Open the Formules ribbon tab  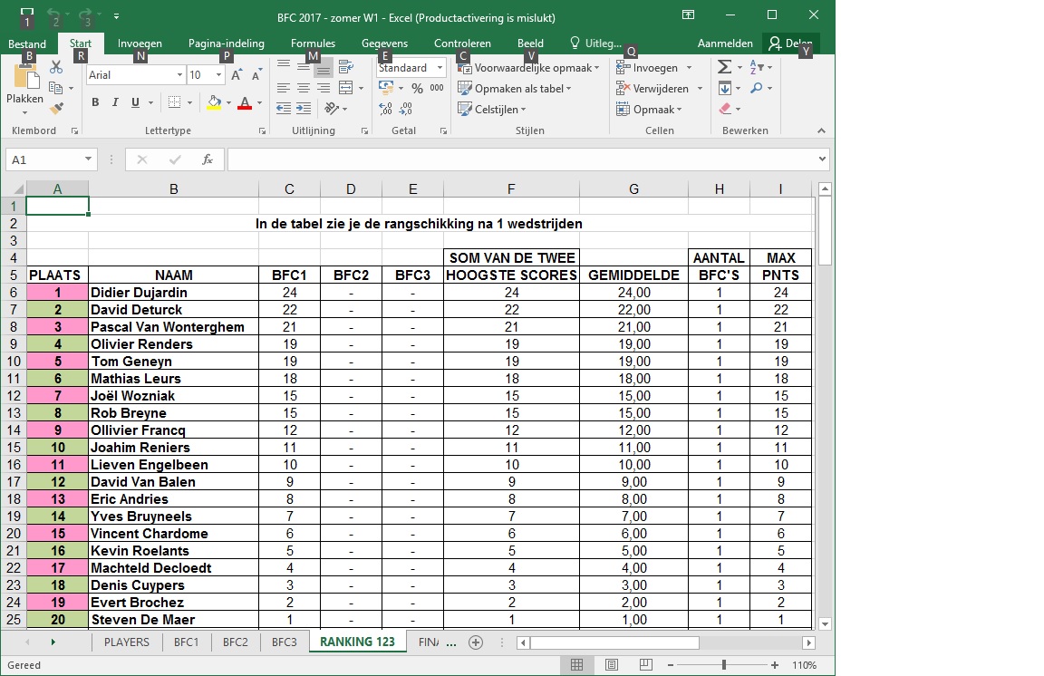313,43
